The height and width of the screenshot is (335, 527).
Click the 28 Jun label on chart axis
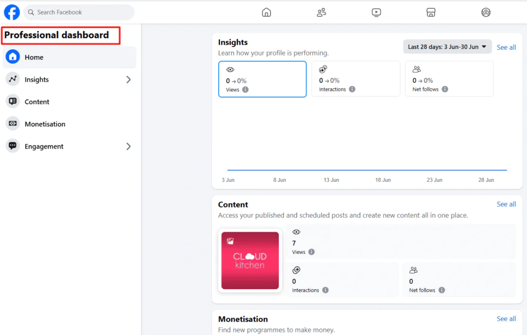tap(486, 180)
